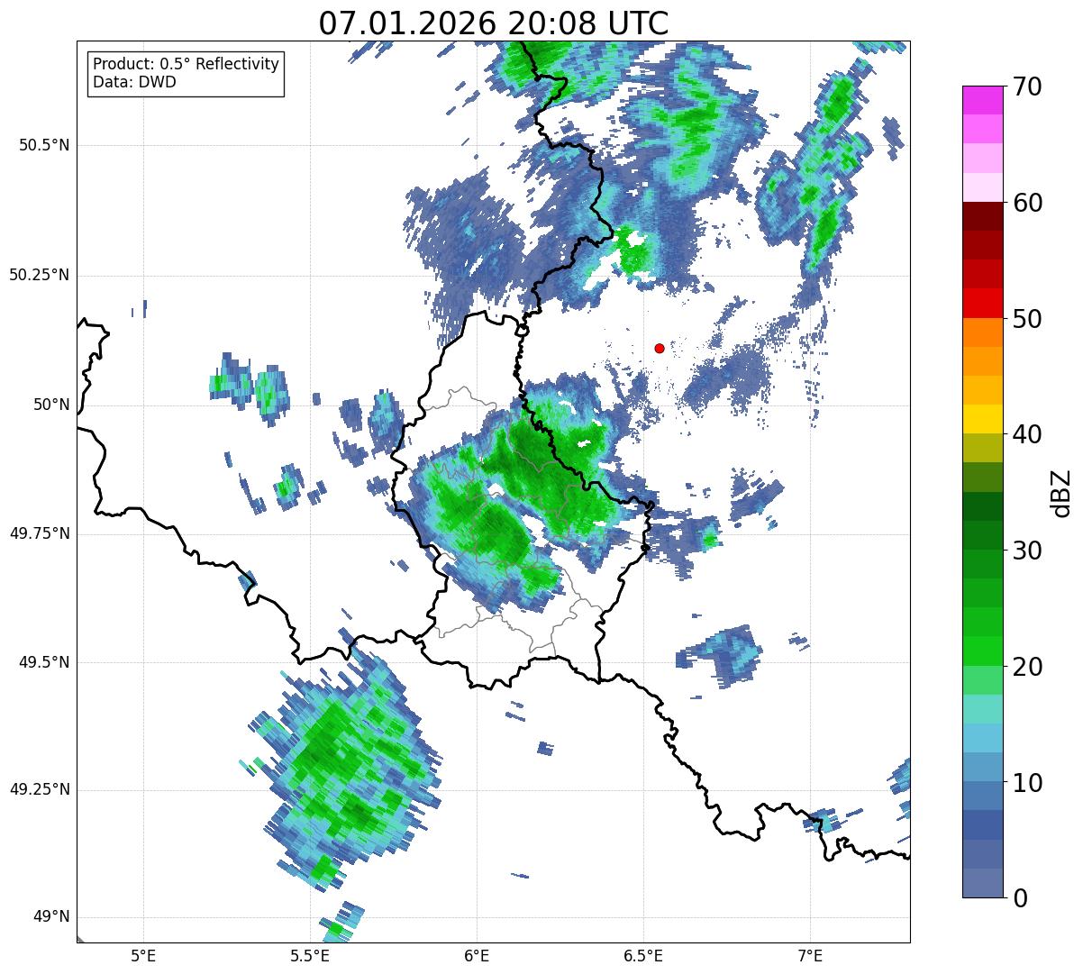Click the red station marker dot
The image size is (1083, 974).
pos(660,348)
